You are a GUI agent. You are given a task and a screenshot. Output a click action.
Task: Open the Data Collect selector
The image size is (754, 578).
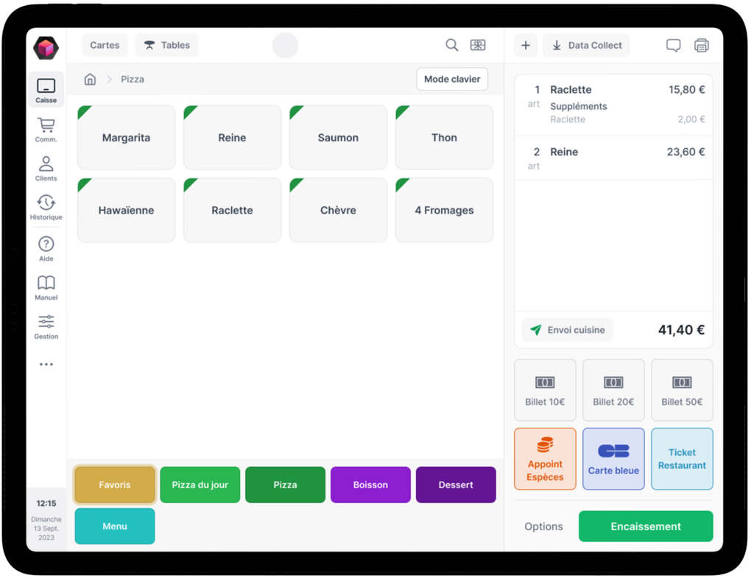[586, 46]
